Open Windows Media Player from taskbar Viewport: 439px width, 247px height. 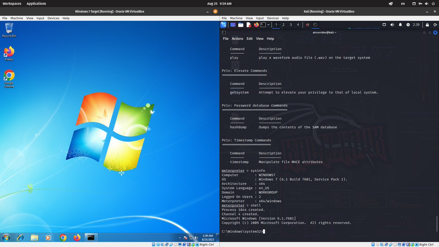(48, 237)
